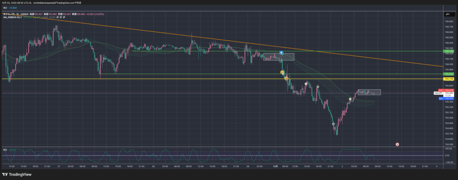Click the upper yellow emoji marker
This screenshot has width=458, height=180.
click(282, 72)
